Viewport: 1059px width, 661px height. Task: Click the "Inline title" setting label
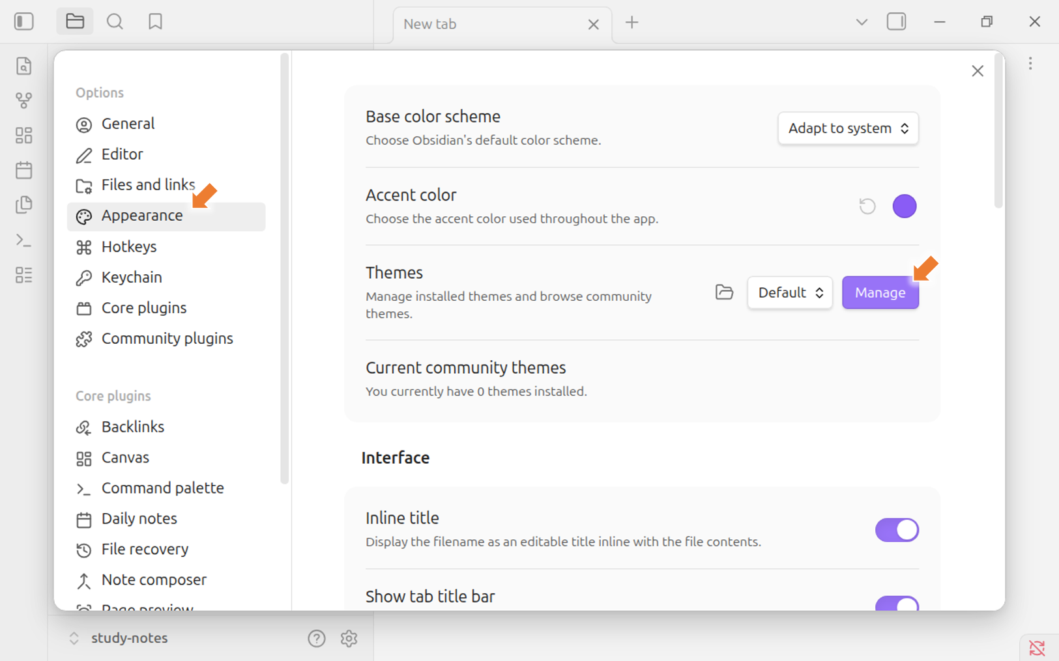point(402,518)
